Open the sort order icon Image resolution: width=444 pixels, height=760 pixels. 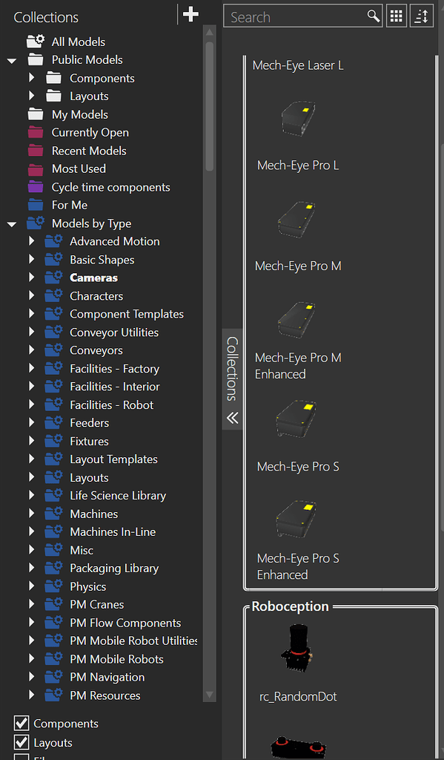tap(421, 16)
